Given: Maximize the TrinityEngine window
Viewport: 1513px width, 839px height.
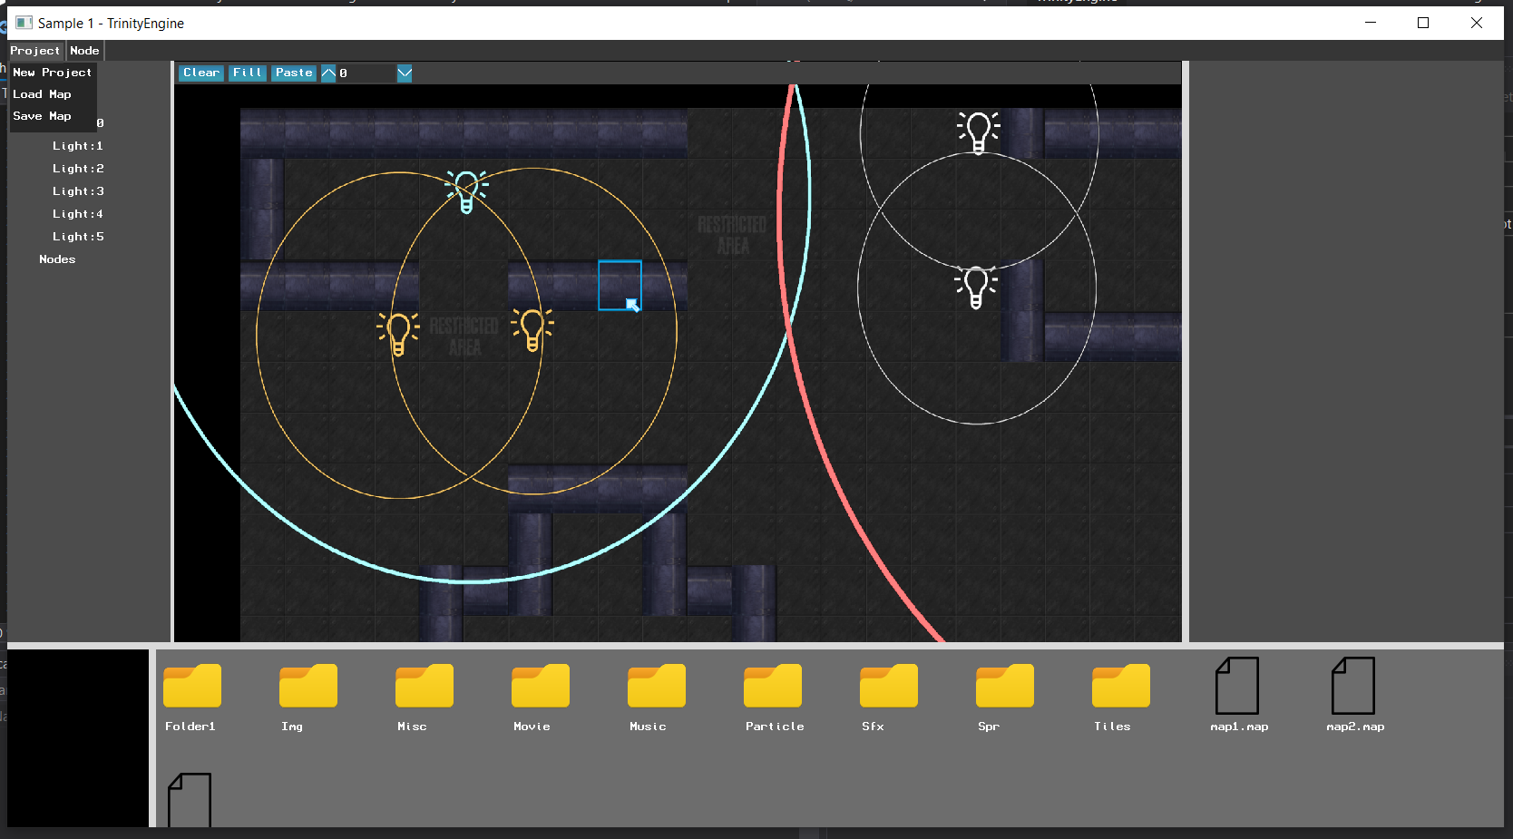Looking at the screenshot, I should pos(1423,23).
